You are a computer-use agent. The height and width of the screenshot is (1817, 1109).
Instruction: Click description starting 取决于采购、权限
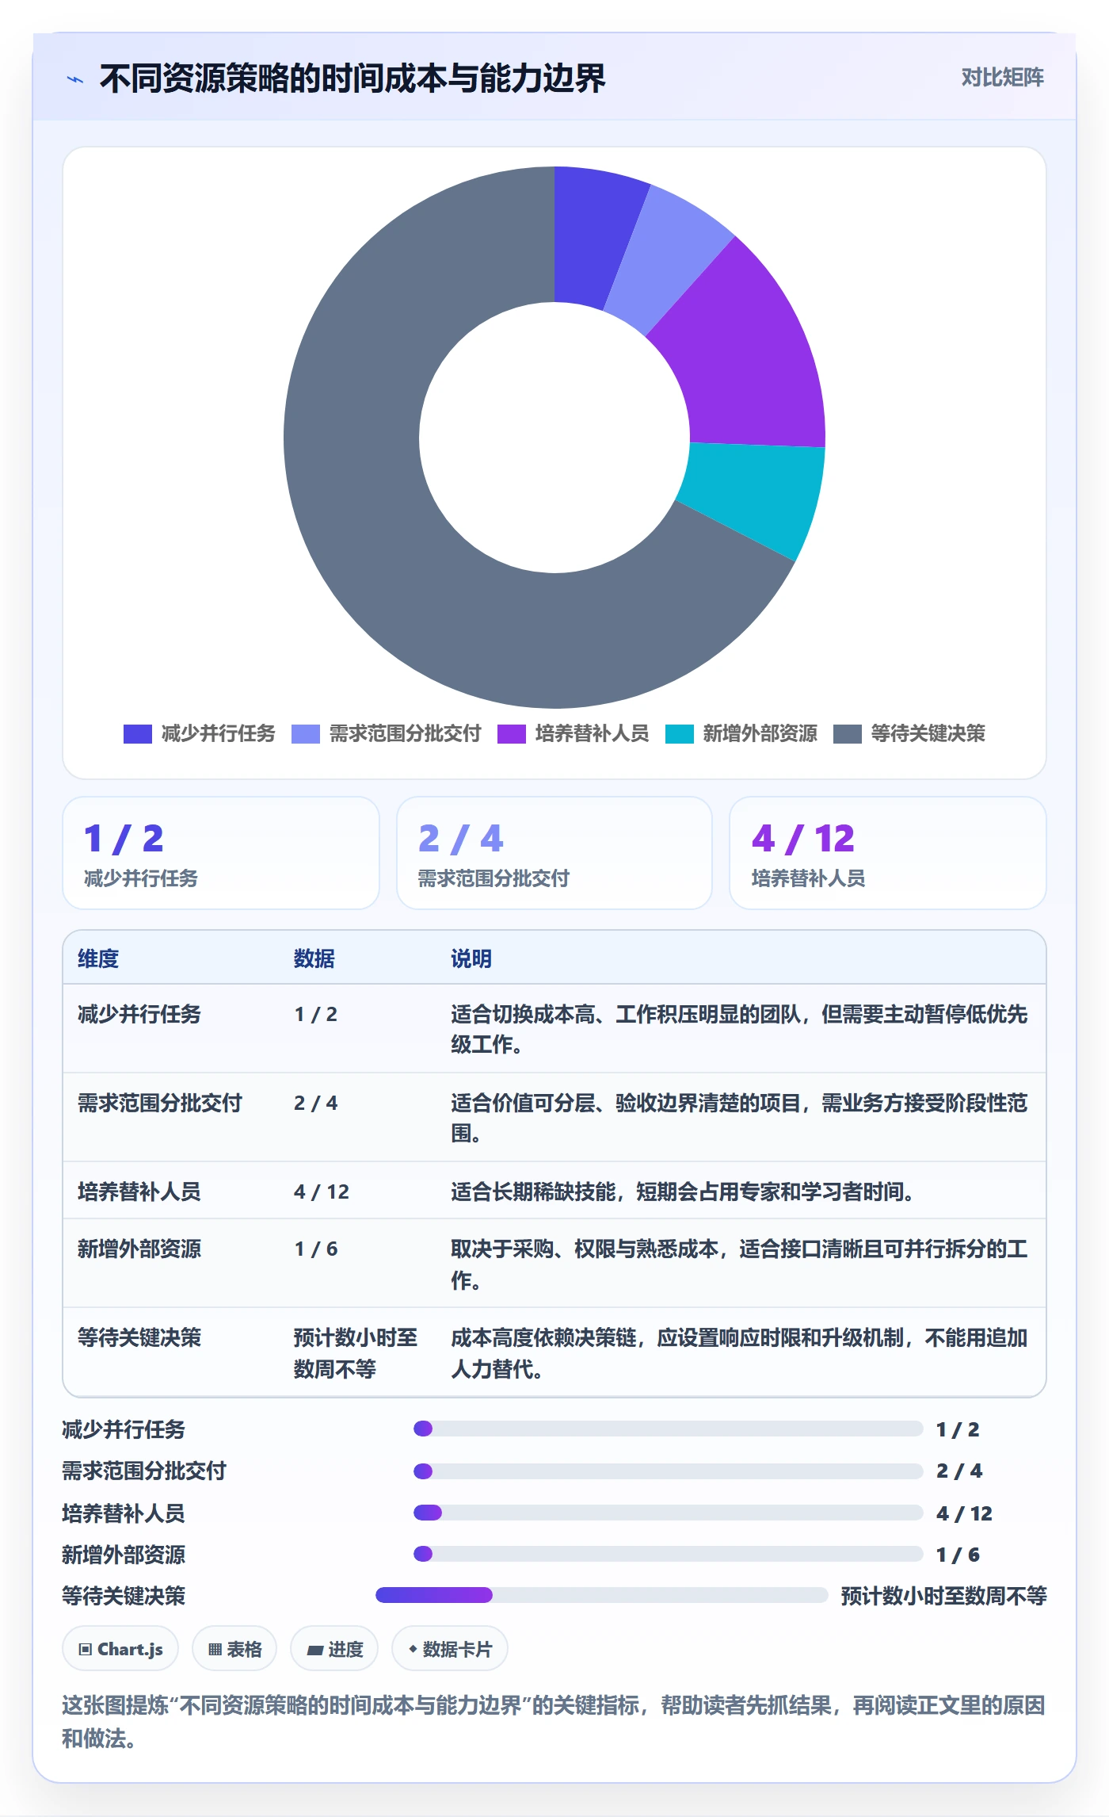[x=739, y=1264]
